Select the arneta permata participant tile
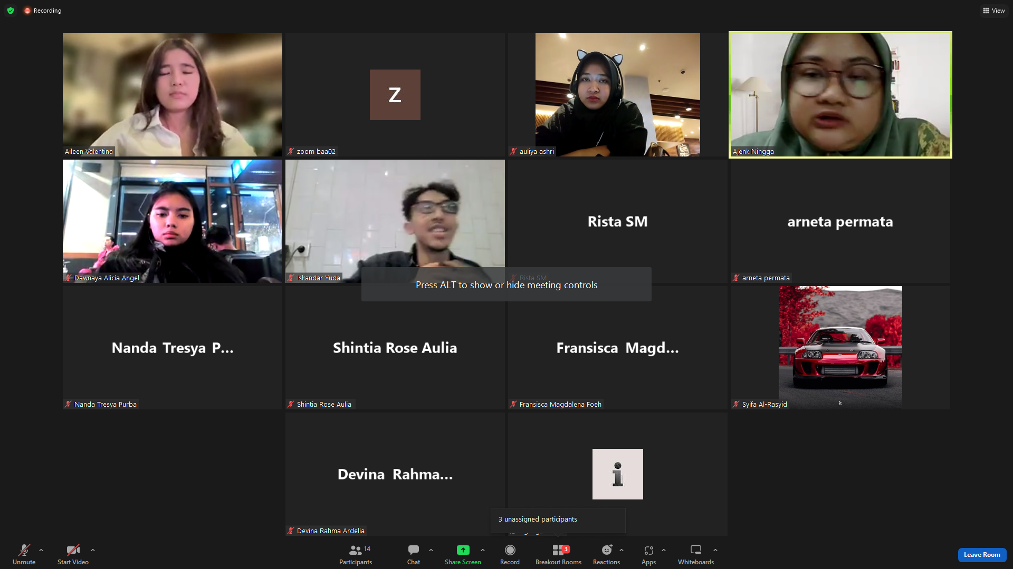Viewport: 1013px width, 569px height. click(x=840, y=221)
